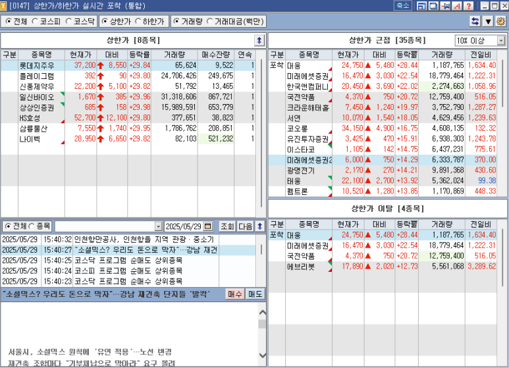Select the 유진투자증권 row

(x=383, y=139)
